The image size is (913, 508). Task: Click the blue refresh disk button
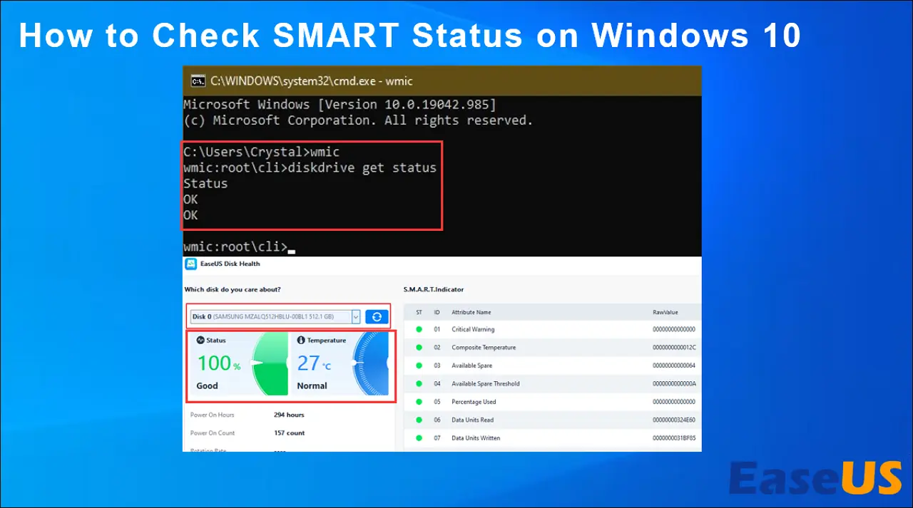pos(377,316)
